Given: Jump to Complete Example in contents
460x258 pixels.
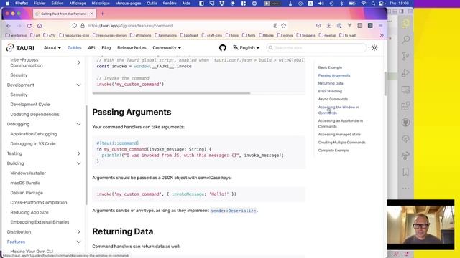Looking at the screenshot, I should [333, 150].
